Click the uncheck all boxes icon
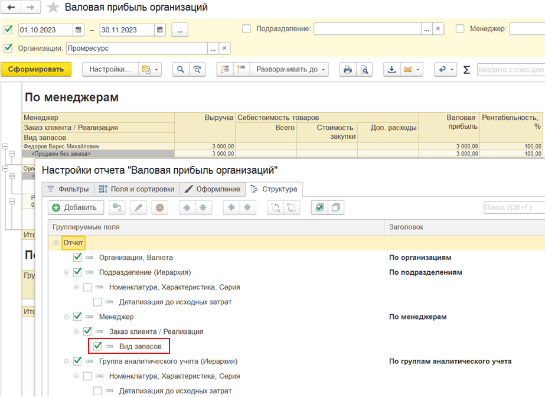545x397 pixels. point(336,207)
